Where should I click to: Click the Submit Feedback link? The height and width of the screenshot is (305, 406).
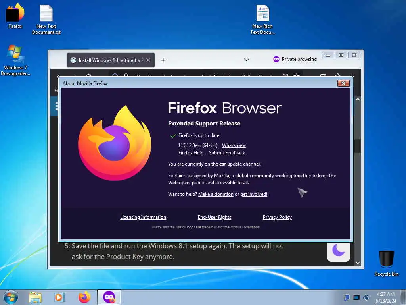[227, 153]
